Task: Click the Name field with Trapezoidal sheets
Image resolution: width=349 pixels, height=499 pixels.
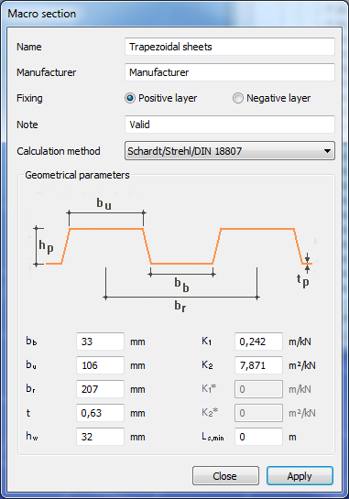Action: [x=230, y=47]
